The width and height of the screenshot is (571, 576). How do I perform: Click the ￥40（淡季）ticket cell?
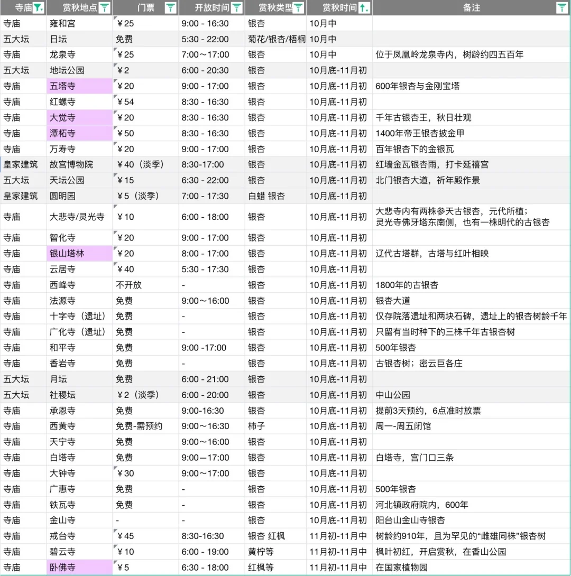[145, 164]
